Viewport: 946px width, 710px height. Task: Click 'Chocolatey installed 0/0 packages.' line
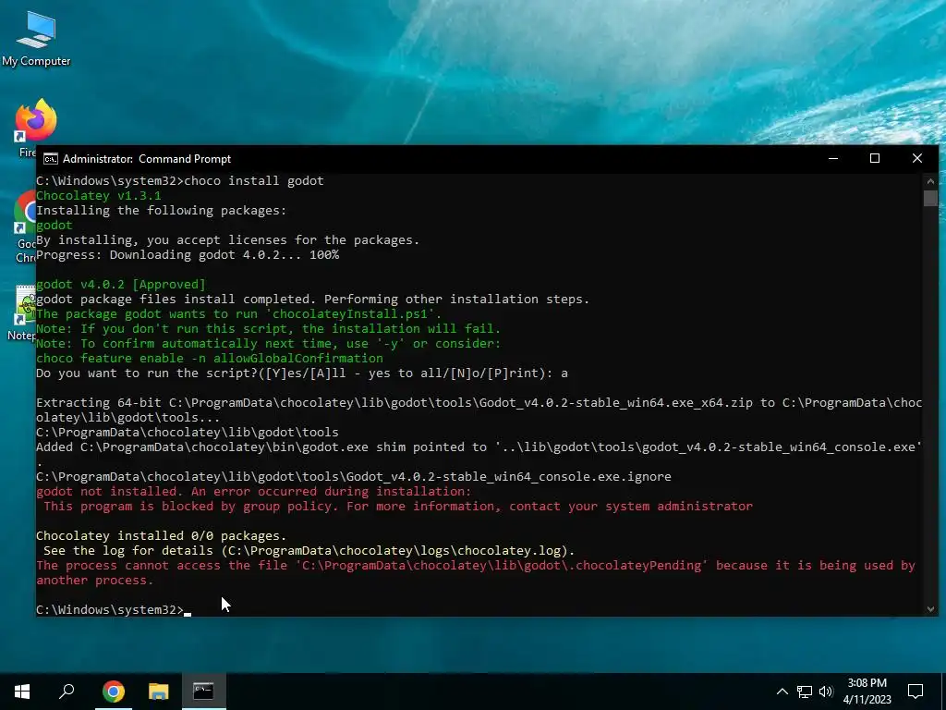pos(161,535)
